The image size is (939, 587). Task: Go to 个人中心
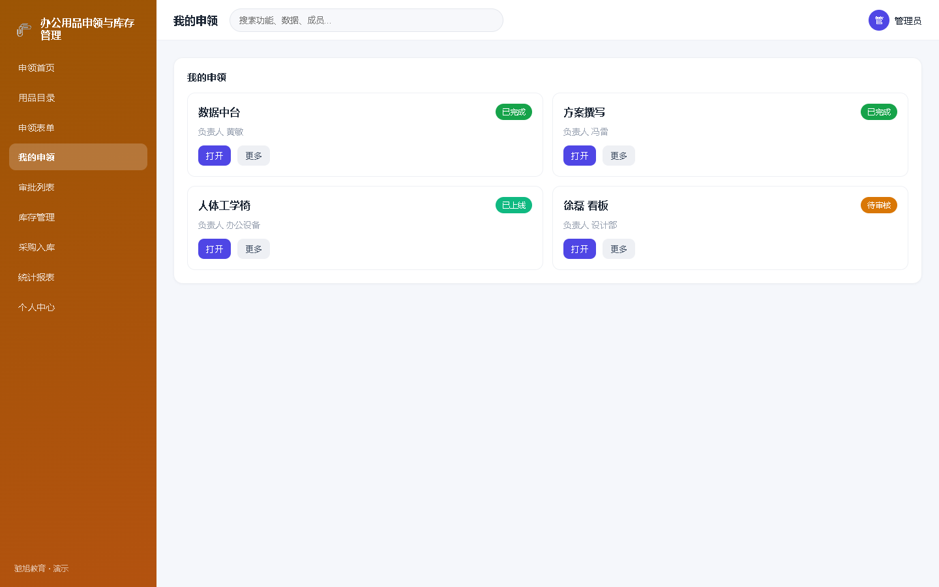click(78, 307)
